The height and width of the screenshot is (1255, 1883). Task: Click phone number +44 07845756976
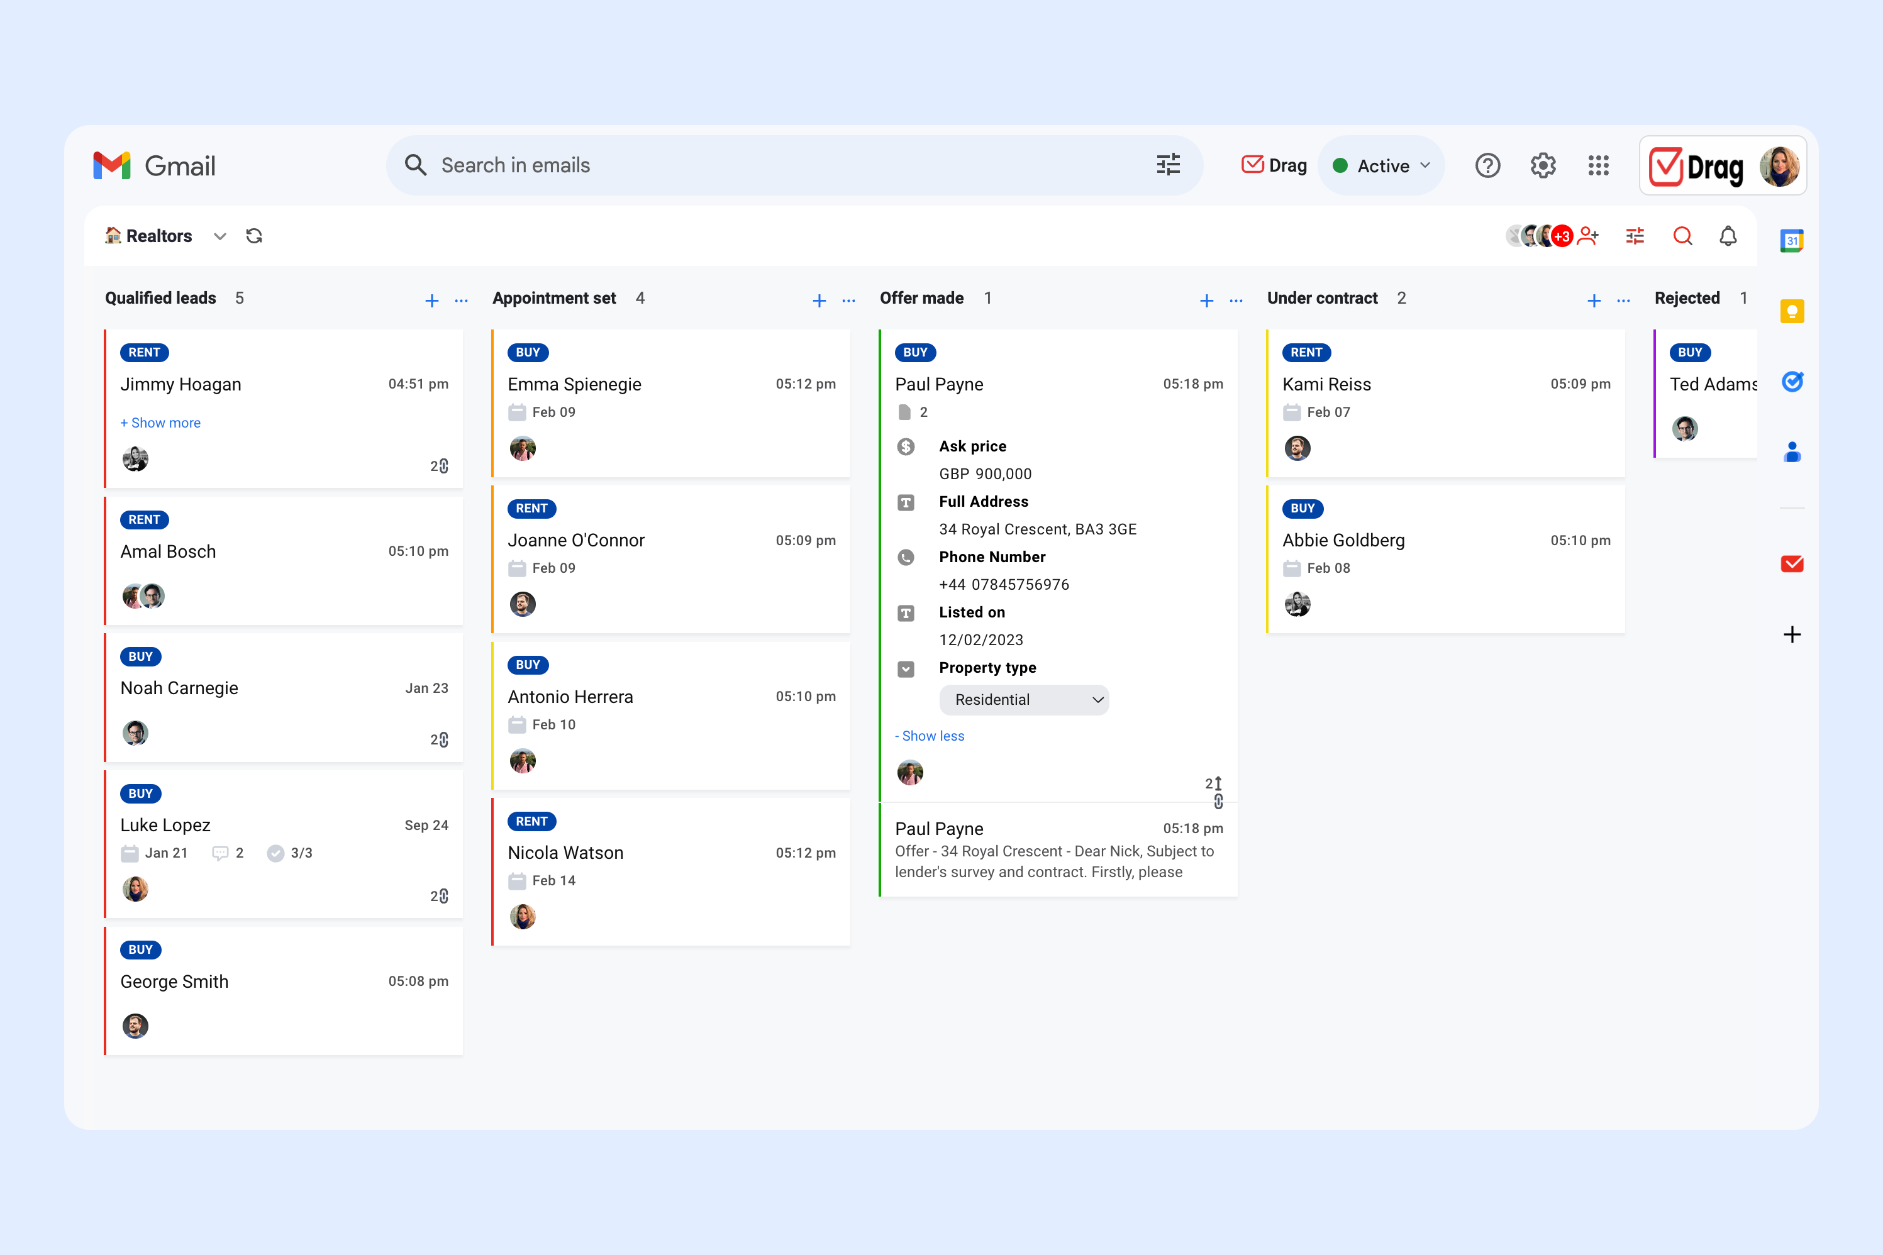(1004, 584)
